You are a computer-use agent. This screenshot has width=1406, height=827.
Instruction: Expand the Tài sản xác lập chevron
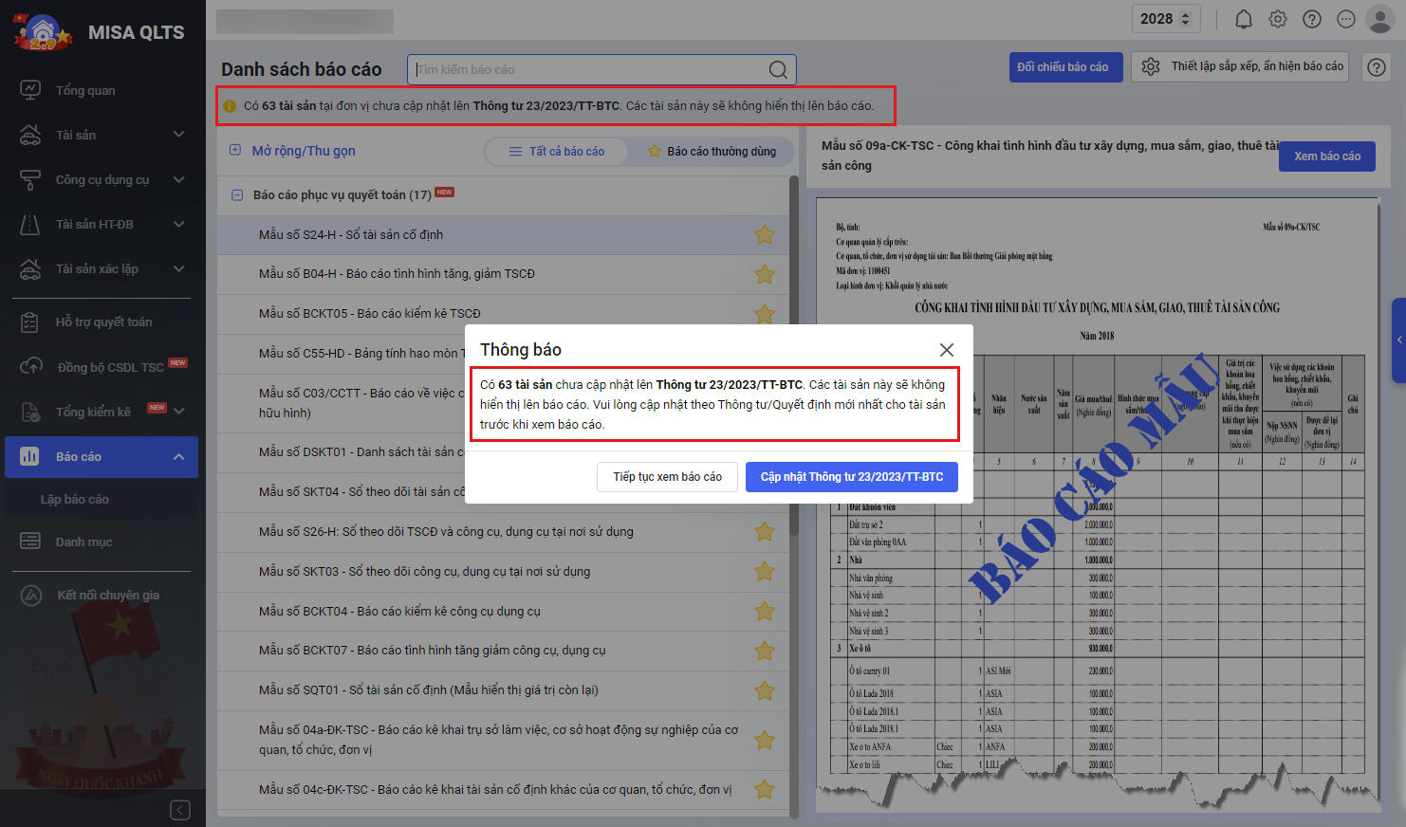179,268
